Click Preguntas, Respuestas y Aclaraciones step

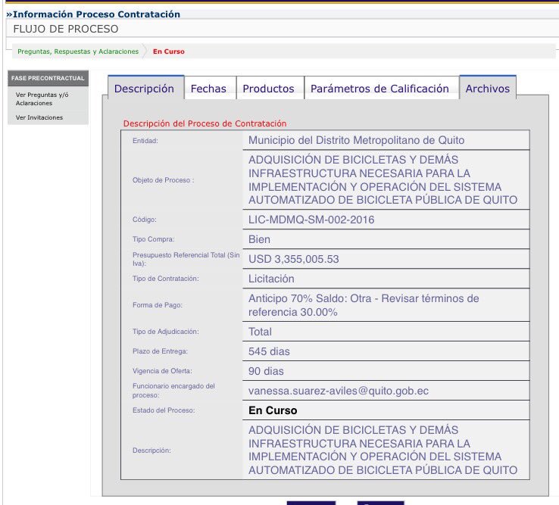78,51
